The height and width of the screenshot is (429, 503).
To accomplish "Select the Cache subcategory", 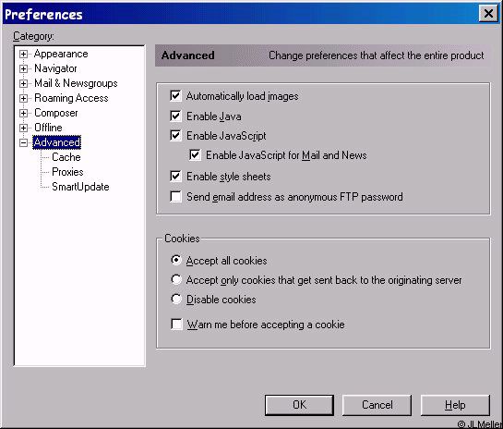I will coord(66,157).
